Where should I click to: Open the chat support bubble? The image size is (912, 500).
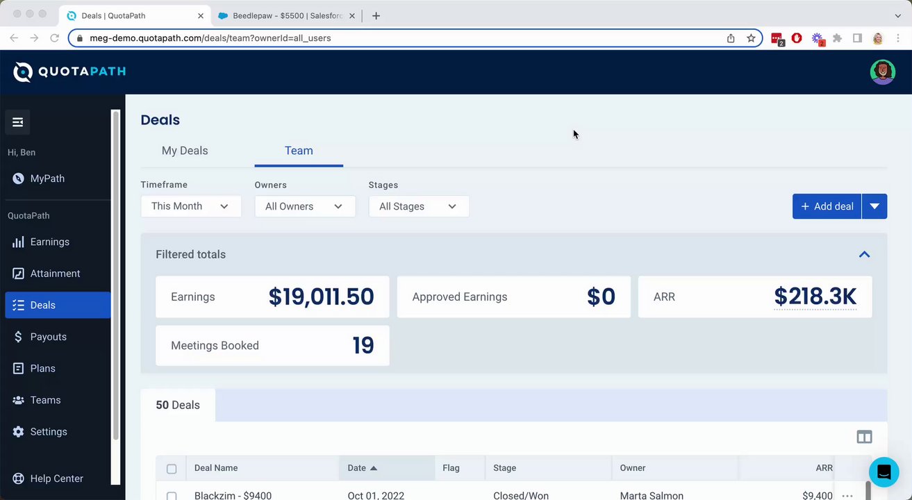point(884,472)
